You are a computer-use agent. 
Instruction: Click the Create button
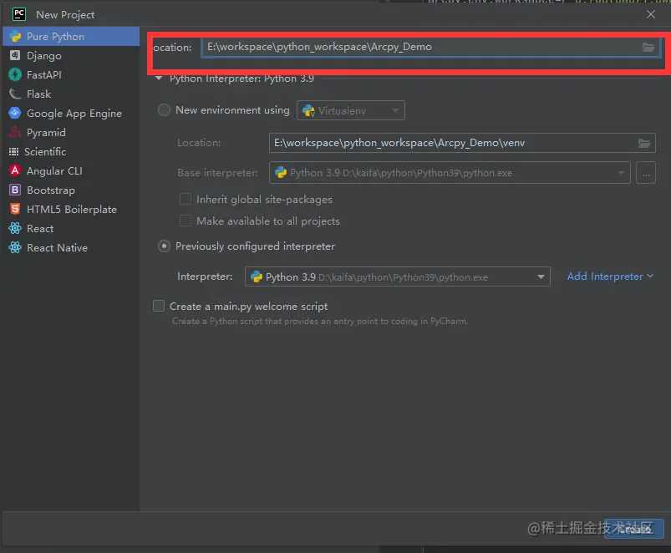pyautogui.click(x=633, y=529)
